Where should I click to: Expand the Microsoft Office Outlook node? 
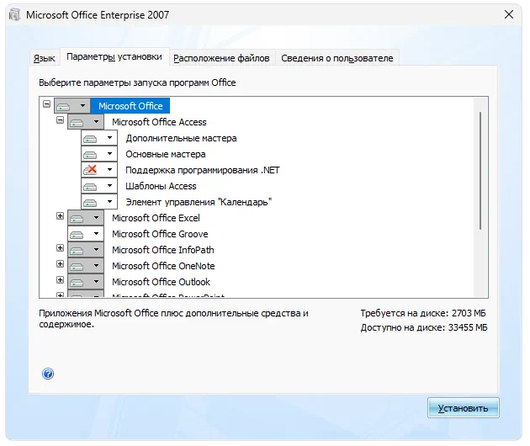tap(61, 279)
